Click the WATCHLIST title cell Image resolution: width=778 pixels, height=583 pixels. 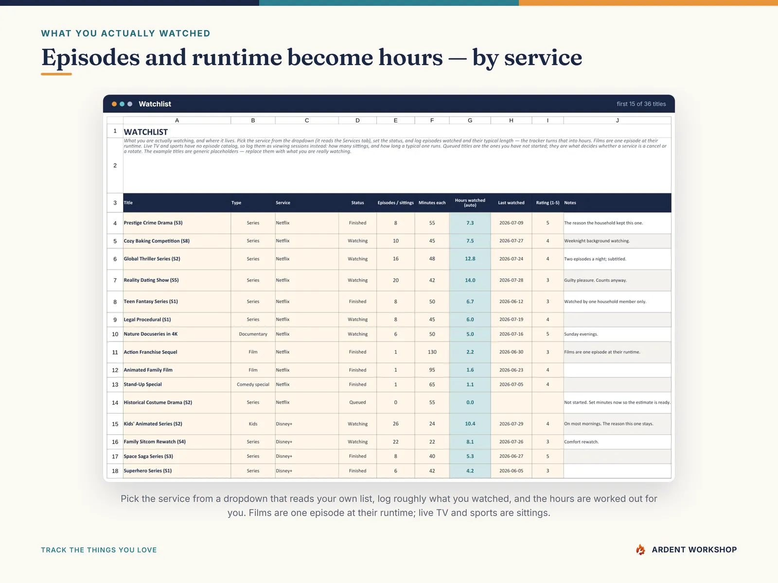click(397, 131)
